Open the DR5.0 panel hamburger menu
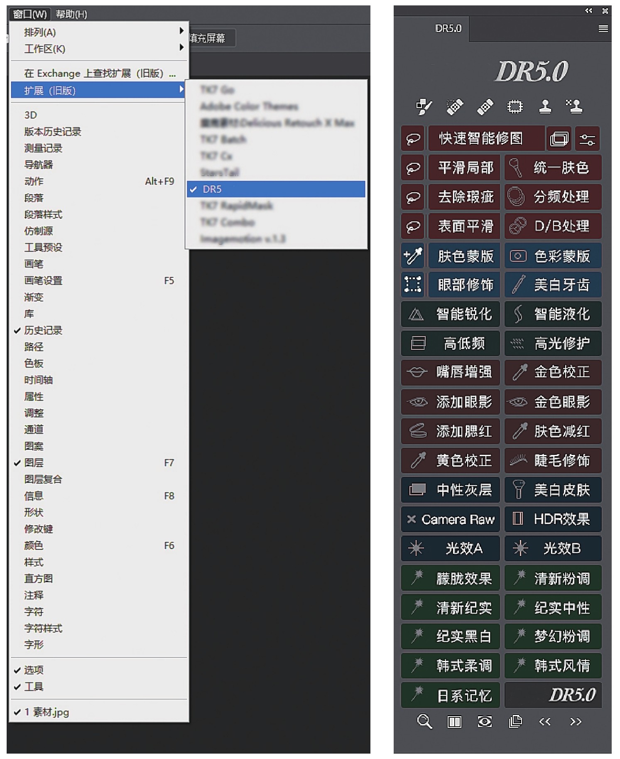620x759 pixels. (603, 29)
